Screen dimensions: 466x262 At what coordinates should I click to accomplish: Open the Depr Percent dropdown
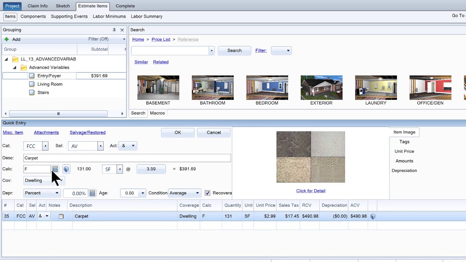click(x=42, y=193)
